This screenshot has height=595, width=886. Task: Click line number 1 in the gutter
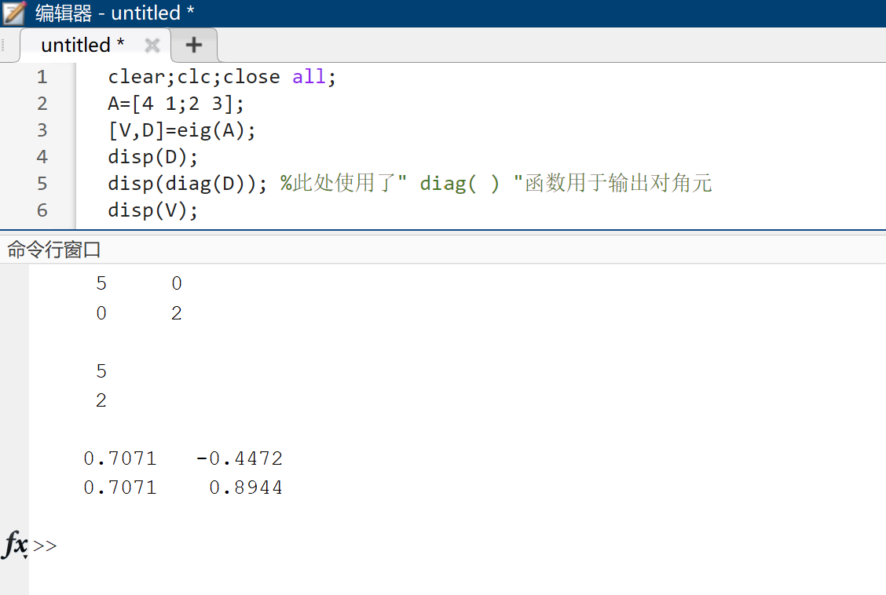[x=42, y=77]
